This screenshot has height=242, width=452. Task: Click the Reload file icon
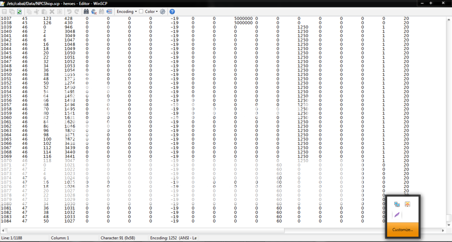tap(19, 11)
